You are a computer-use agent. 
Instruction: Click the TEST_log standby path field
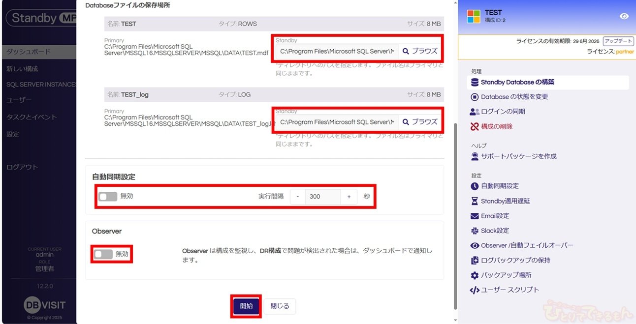(337, 122)
